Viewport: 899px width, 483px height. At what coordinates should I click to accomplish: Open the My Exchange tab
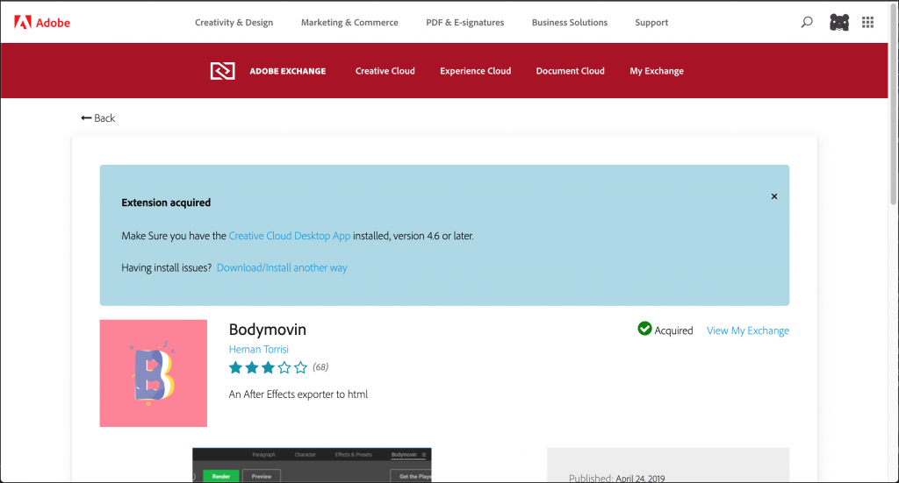point(657,71)
